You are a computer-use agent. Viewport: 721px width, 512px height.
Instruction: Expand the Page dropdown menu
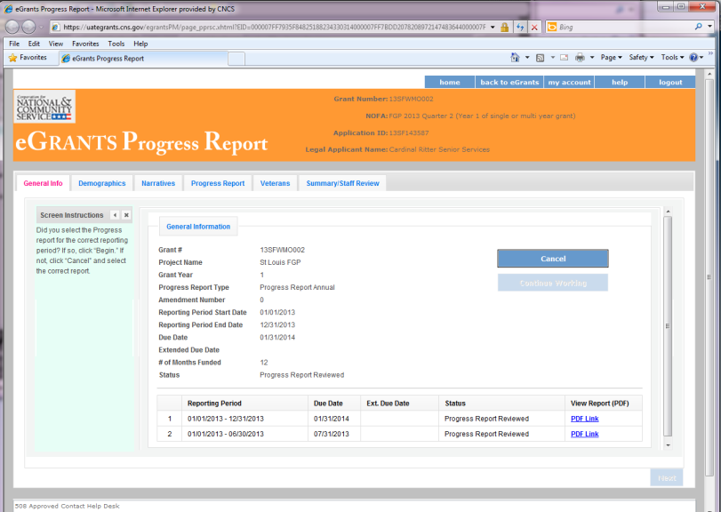pyautogui.click(x=611, y=58)
